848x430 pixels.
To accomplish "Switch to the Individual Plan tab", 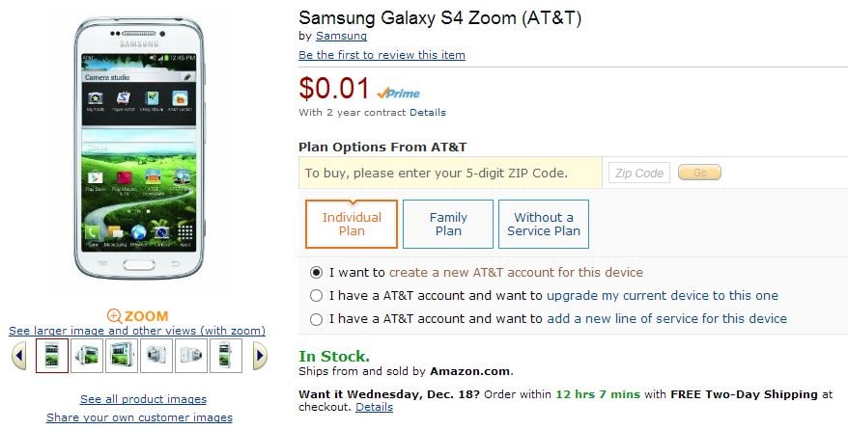I will (352, 225).
